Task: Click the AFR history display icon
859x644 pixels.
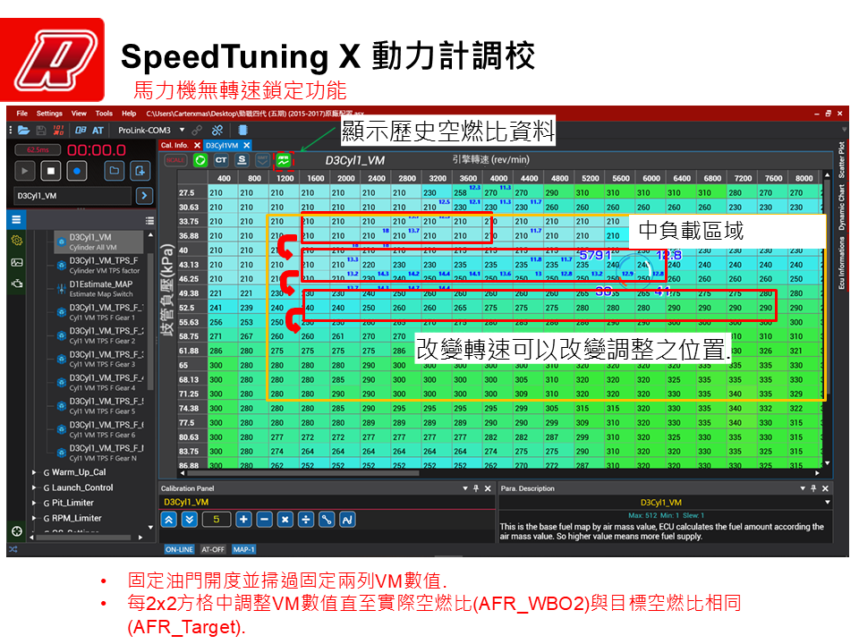Action: (x=284, y=160)
